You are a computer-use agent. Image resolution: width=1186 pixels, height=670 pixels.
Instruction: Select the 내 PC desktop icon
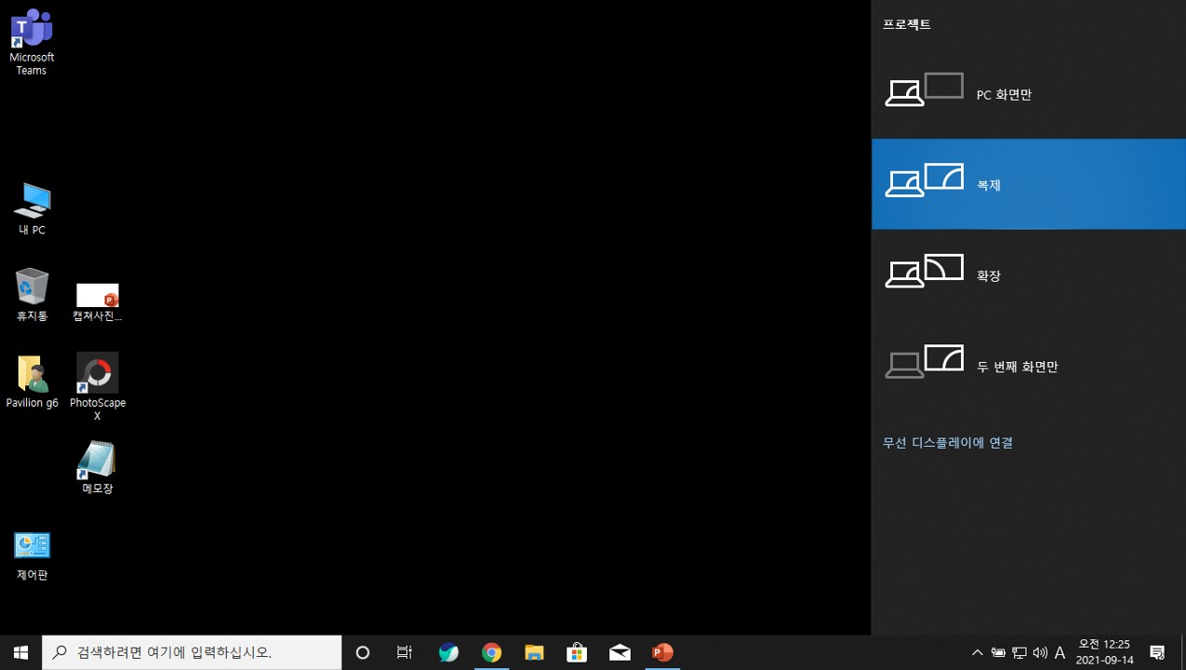click(32, 208)
